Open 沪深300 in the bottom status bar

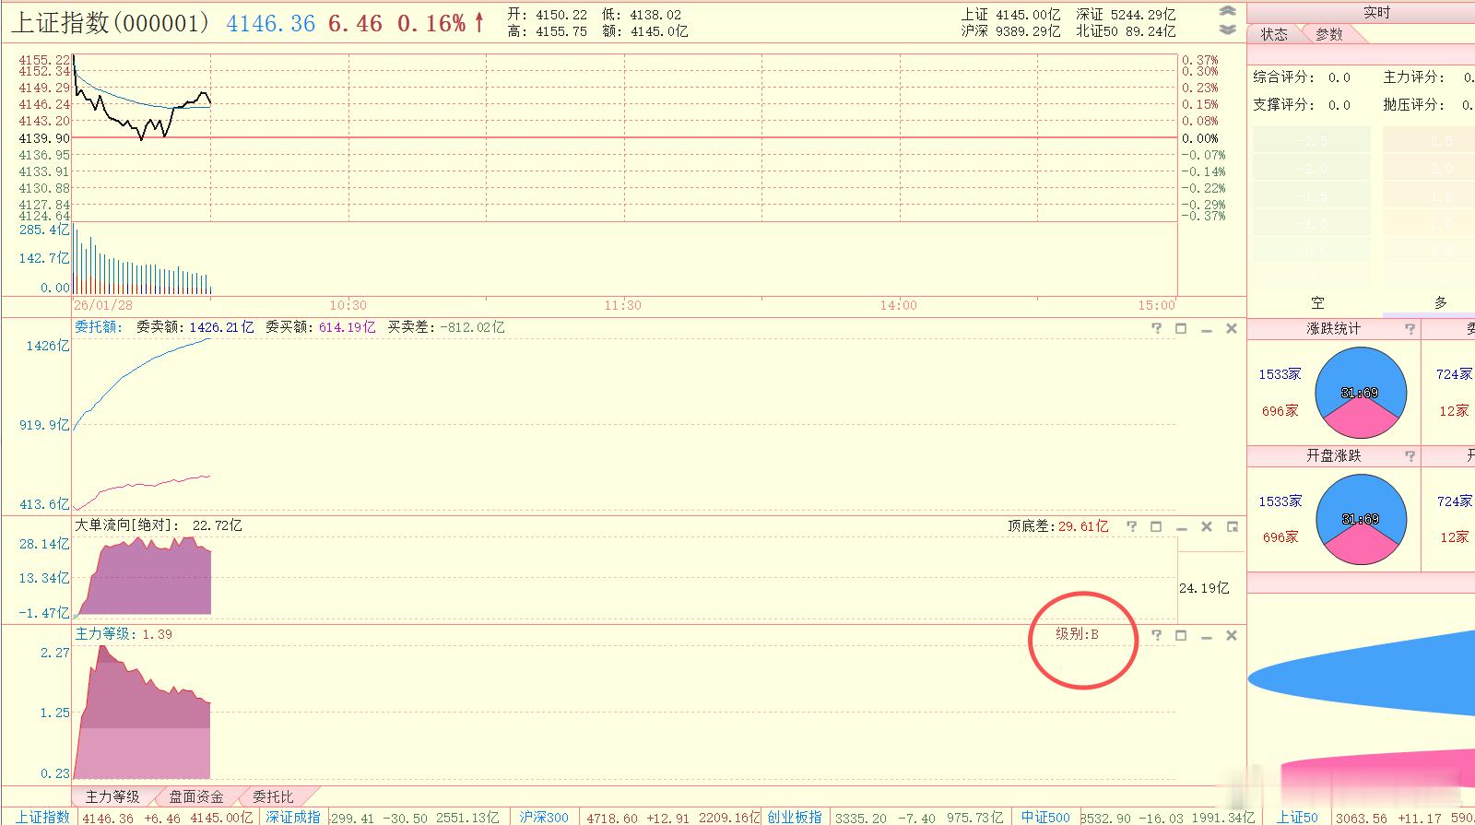click(543, 817)
